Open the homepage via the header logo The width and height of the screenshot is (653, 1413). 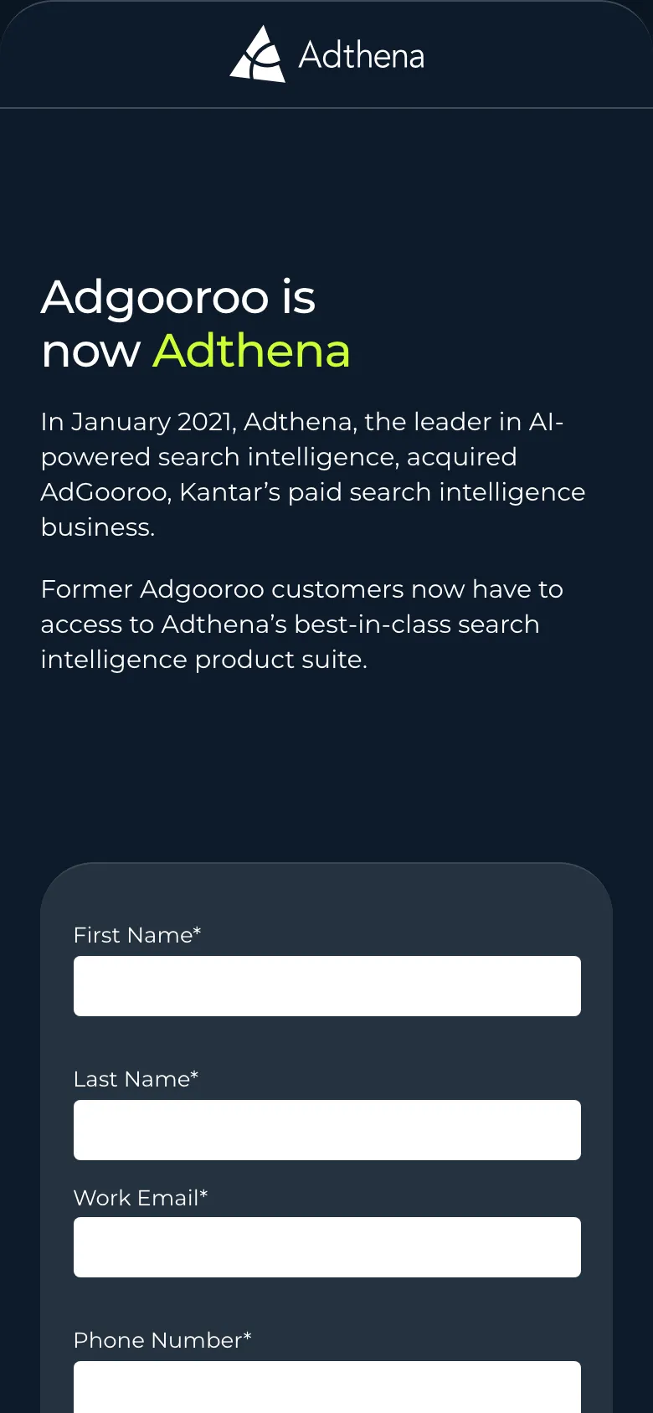click(326, 54)
